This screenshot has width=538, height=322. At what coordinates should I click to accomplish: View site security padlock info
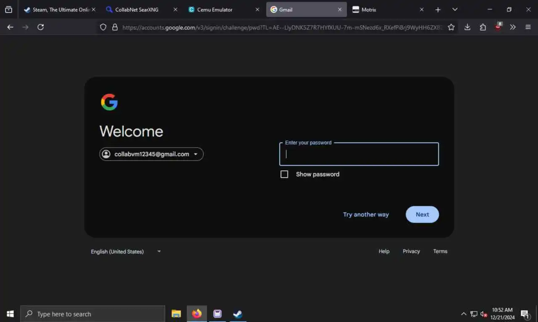coord(115,27)
